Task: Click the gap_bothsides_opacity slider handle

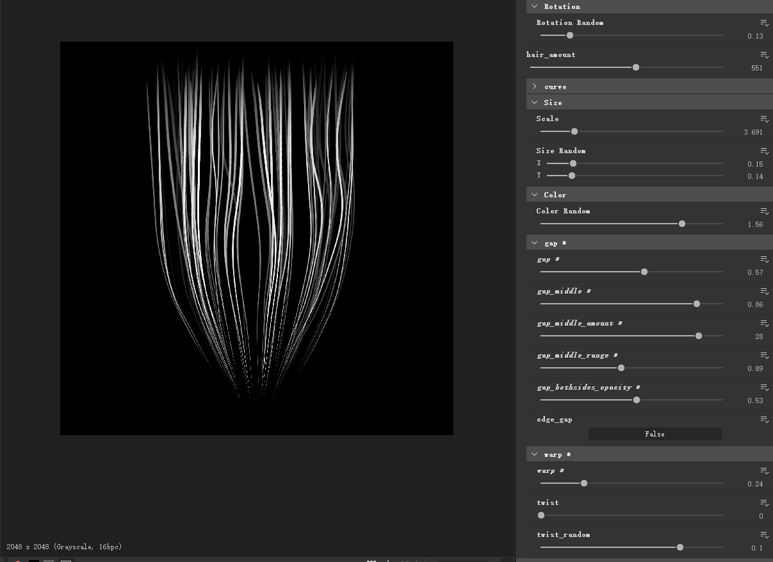Action: click(x=637, y=400)
